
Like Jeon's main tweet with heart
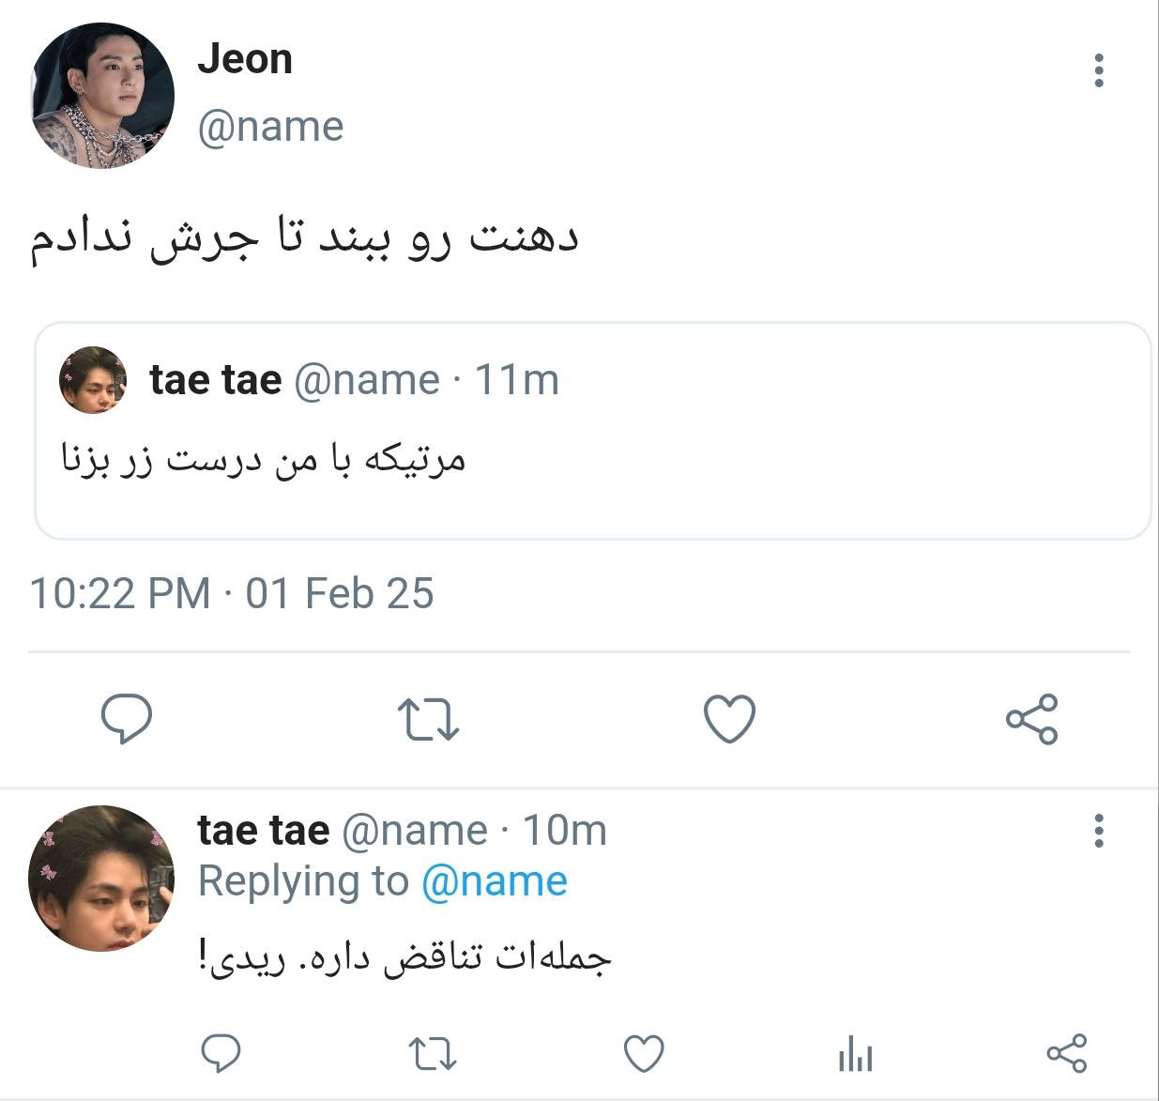729,719
